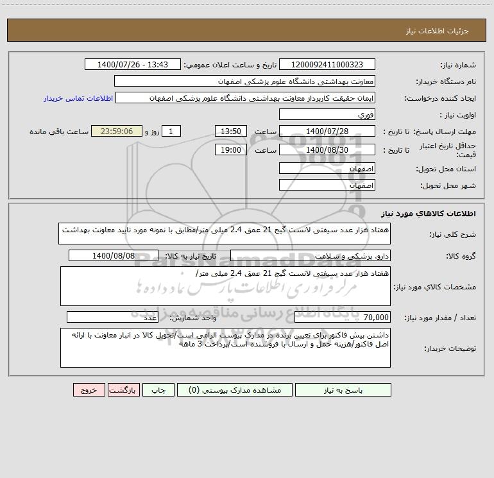Viewport: 494px width, 478px height.
Task: Click the شرح کلی نیاز description box
Action: click(x=225, y=234)
